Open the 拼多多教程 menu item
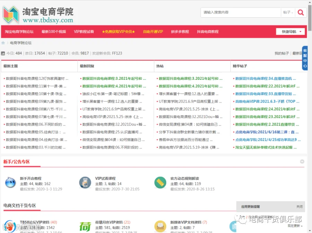Screen dimensions: 312x233 tap(180, 32)
